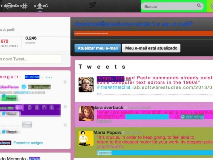The image size is (213, 160).
Task: Open the @ mentions icon in navigation bar
Action: pyautogui.click(x=10, y=6)
